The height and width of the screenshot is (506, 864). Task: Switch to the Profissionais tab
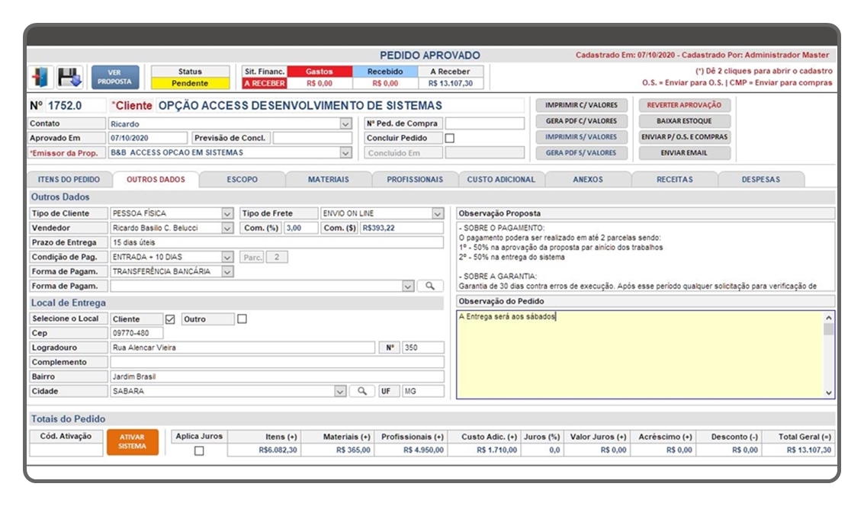pos(415,180)
